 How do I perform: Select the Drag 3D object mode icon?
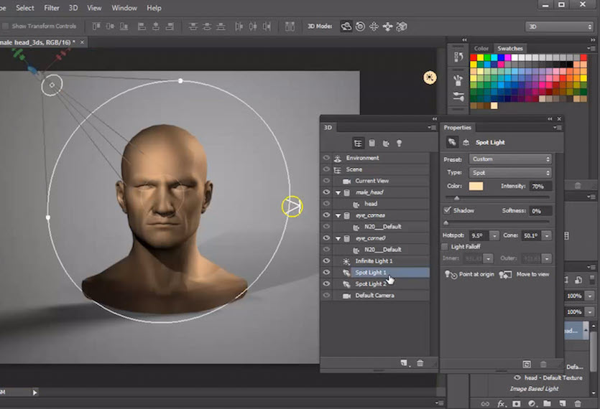(x=374, y=27)
